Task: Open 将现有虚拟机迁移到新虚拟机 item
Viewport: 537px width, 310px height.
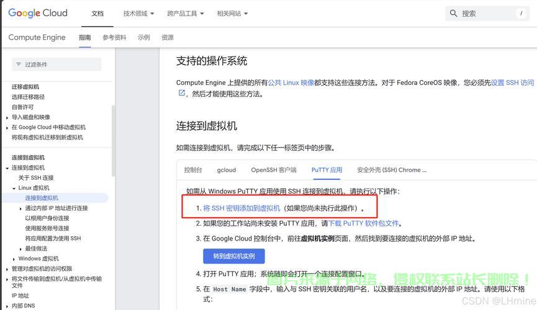Action: click(47, 137)
